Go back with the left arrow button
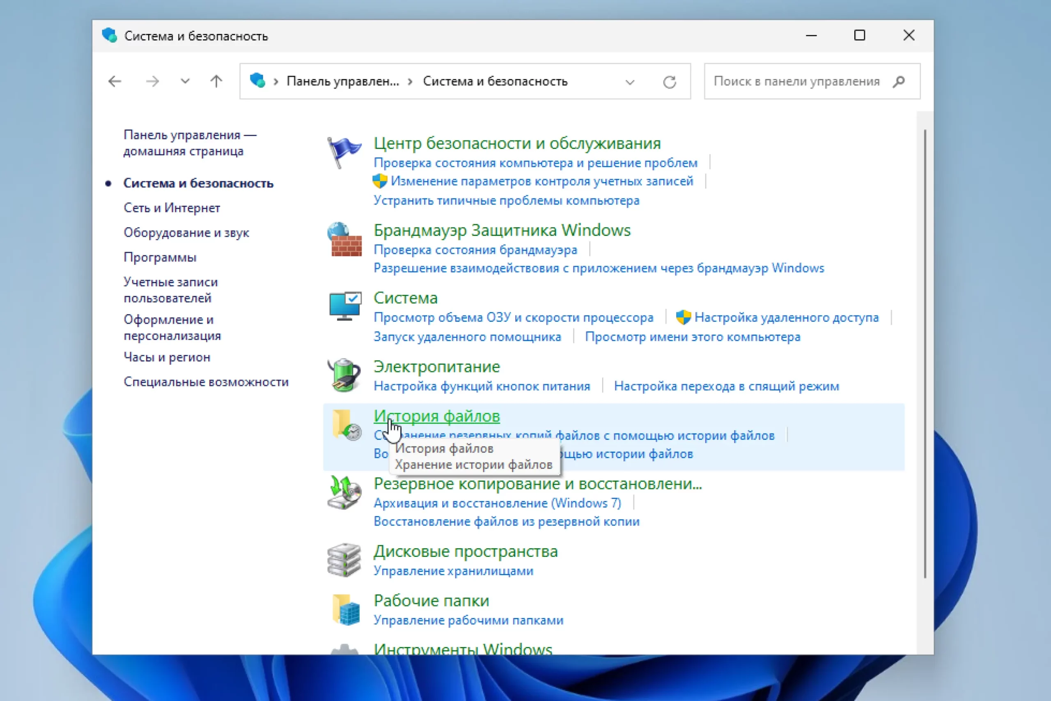 point(115,81)
